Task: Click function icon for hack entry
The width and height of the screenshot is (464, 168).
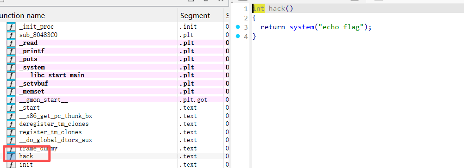Action: point(11,156)
